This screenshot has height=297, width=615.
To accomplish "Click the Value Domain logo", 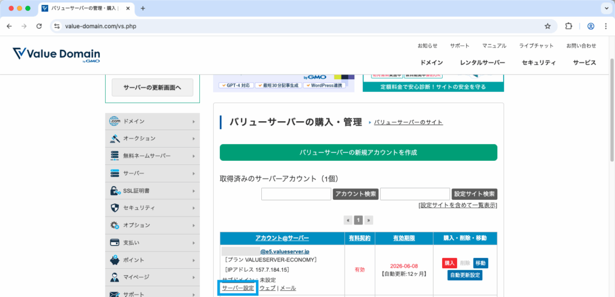I will click(56, 54).
